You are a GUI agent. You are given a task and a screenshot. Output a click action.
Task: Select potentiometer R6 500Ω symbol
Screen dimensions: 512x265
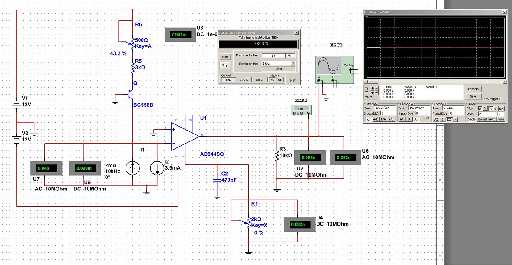coord(132,43)
